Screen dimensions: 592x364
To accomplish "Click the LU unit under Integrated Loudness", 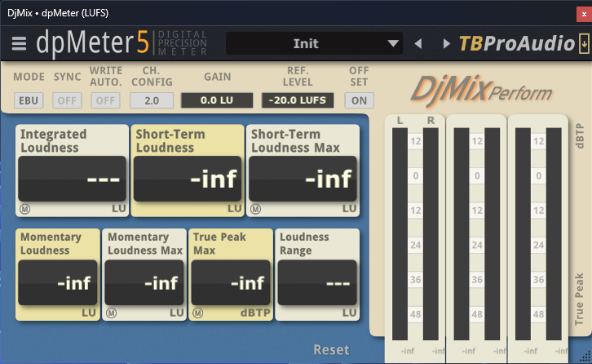I will 119,209.
